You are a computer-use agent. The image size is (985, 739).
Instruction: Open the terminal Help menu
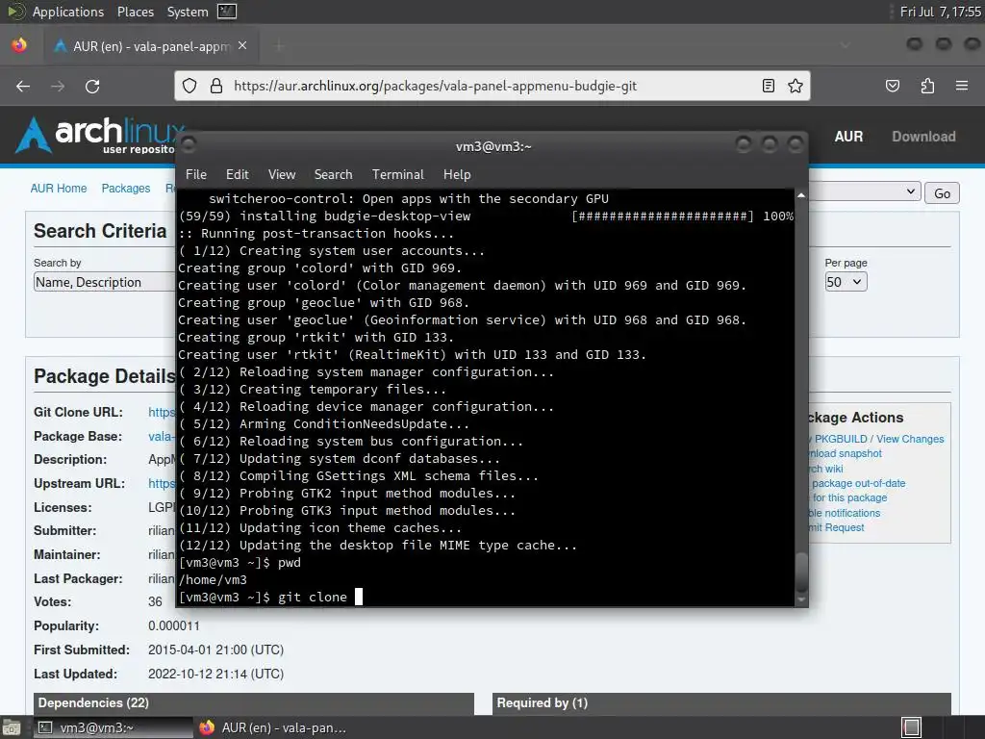[x=457, y=174]
